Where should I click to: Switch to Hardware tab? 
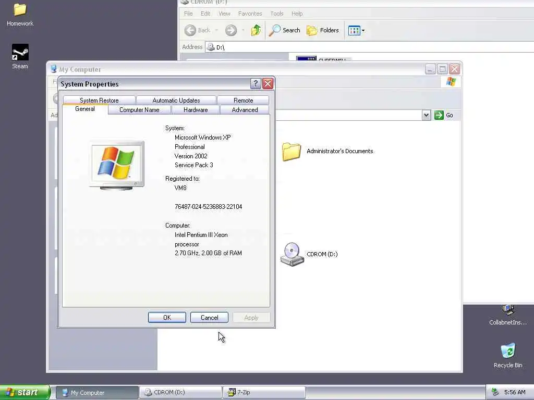[x=196, y=110]
